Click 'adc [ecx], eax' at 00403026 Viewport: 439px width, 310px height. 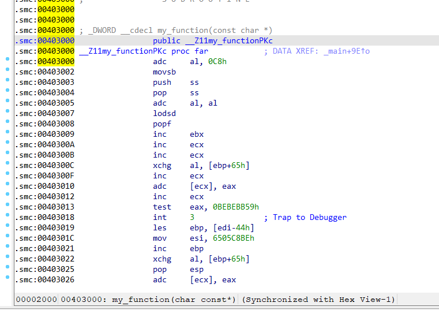[x=194, y=279]
